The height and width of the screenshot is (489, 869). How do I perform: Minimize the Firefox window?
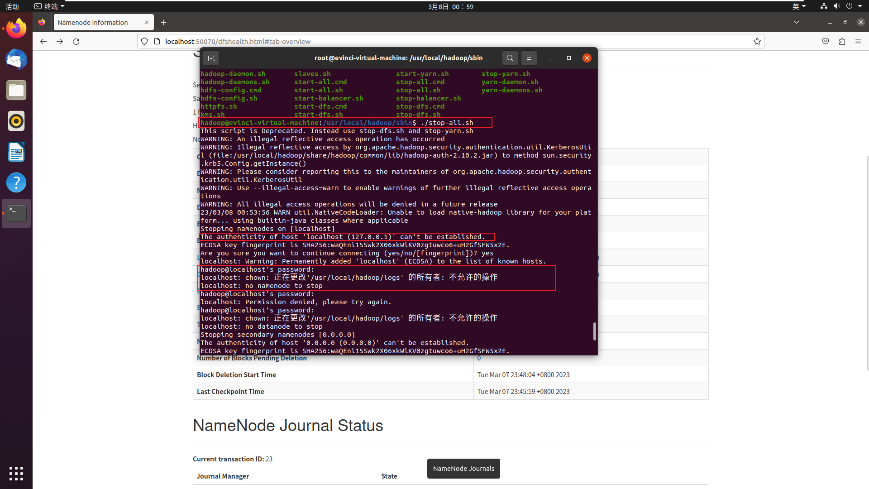tap(830, 22)
